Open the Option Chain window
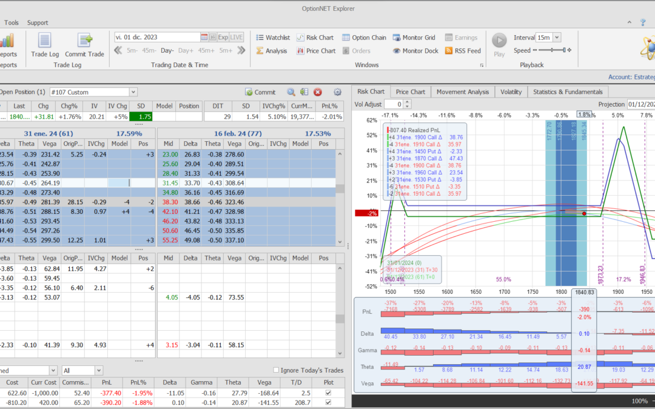This screenshot has height=409, width=655. coord(364,38)
